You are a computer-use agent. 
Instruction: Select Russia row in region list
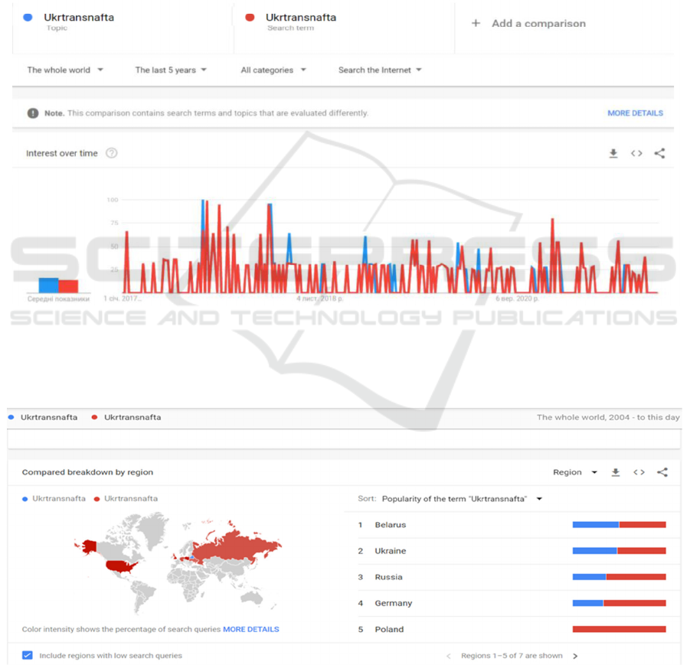512,577
